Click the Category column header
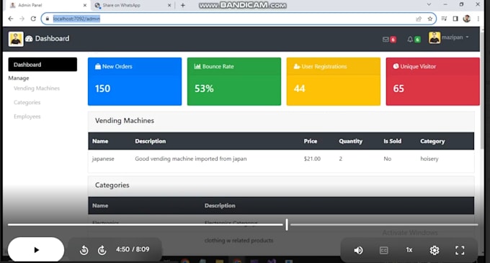490x263 pixels. pos(432,141)
